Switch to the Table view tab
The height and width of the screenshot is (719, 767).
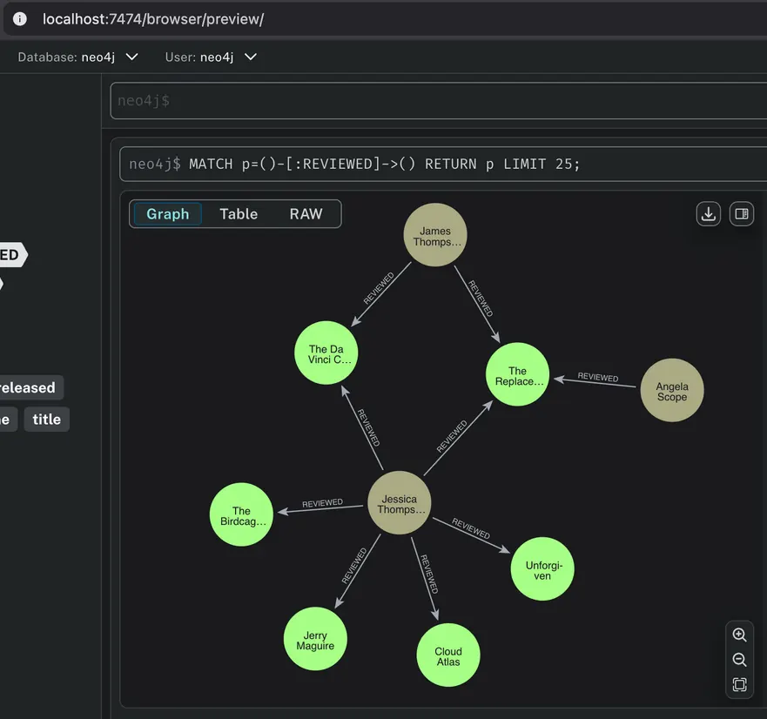(239, 214)
